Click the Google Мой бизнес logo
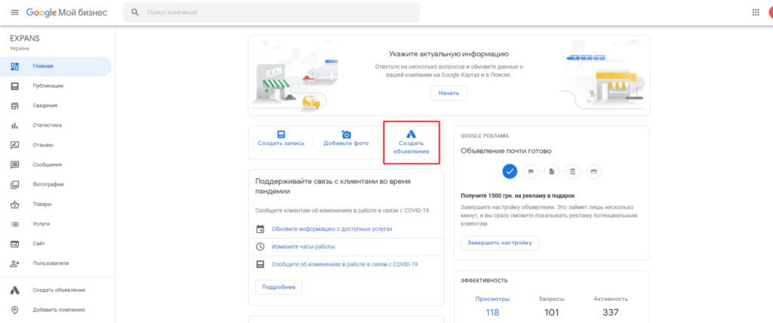Image resolution: width=773 pixels, height=323 pixels. pyautogui.click(x=66, y=12)
